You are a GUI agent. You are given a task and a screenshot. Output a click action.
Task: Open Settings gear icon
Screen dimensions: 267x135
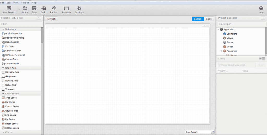coord(79,8)
